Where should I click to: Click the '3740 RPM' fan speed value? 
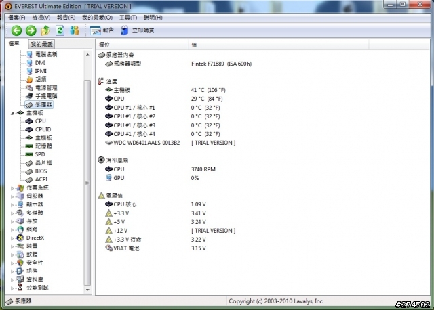203,169
